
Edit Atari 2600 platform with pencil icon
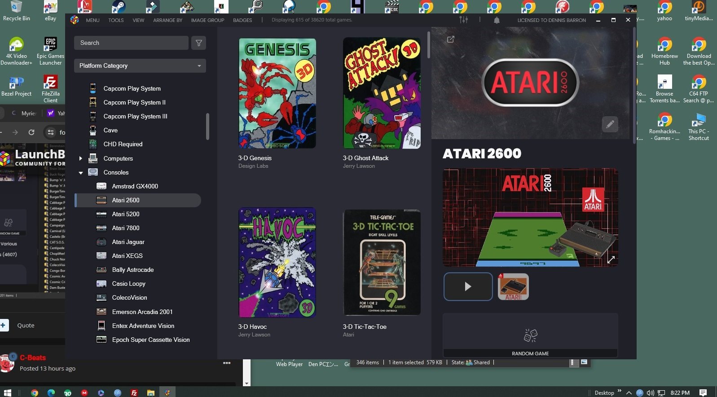click(610, 124)
